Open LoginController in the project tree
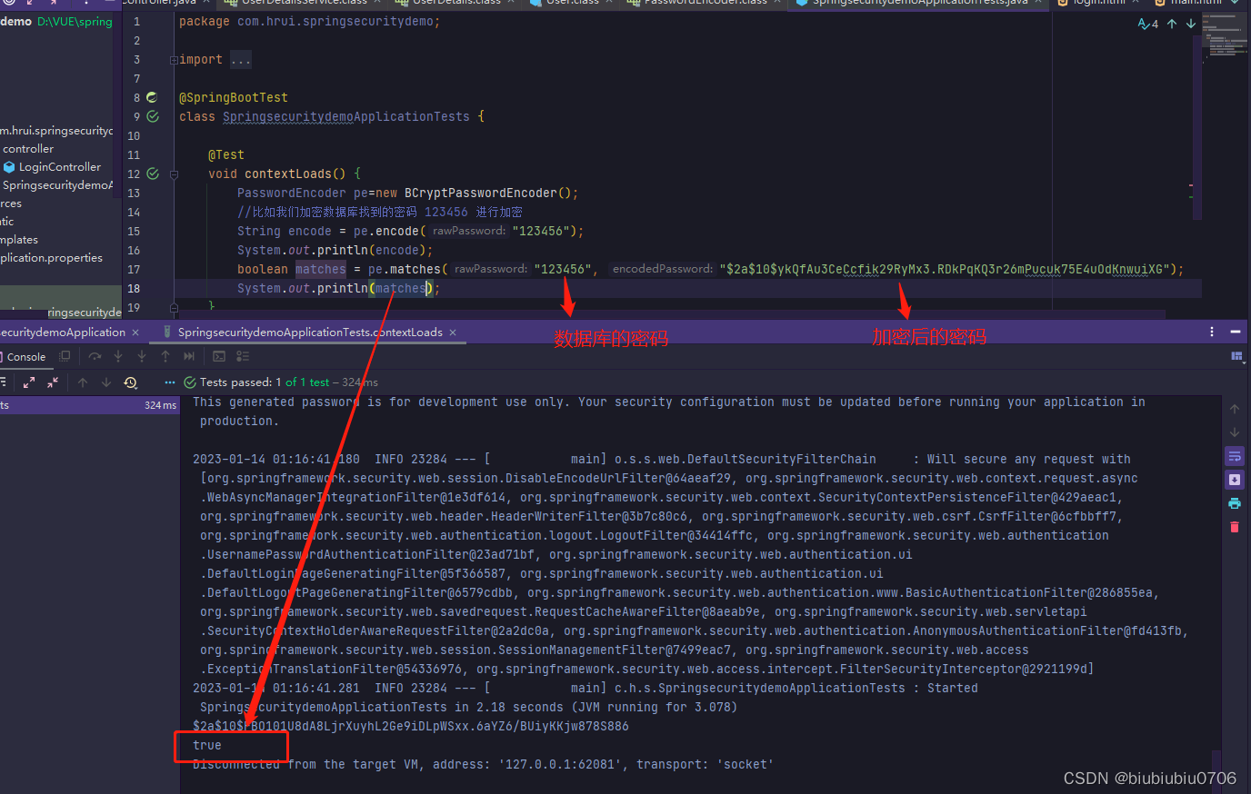Viewport: 1251px width, 794px height. click(60, 167)
